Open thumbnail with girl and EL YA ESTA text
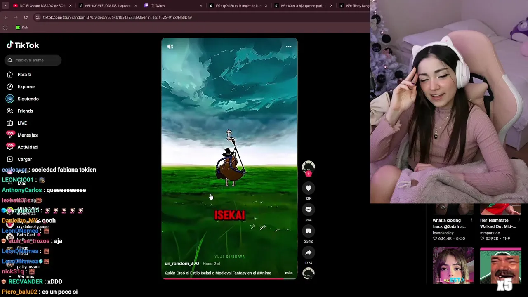This screenshot has height=297, width=528. pyautogui.click(x=453, y=266)
